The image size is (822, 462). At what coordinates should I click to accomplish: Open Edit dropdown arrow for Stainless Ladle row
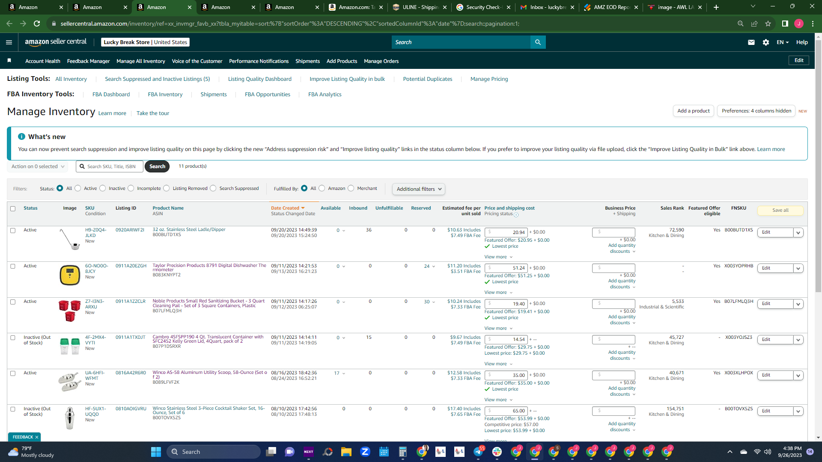(x=798, y=233)
